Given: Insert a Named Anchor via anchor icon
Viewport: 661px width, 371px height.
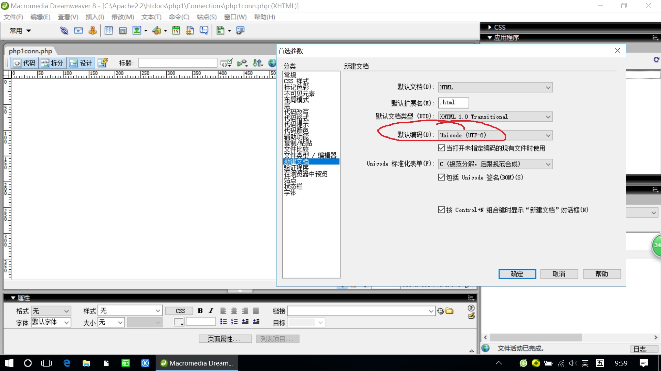Looking at the screenshot, I should click(92, 31).
